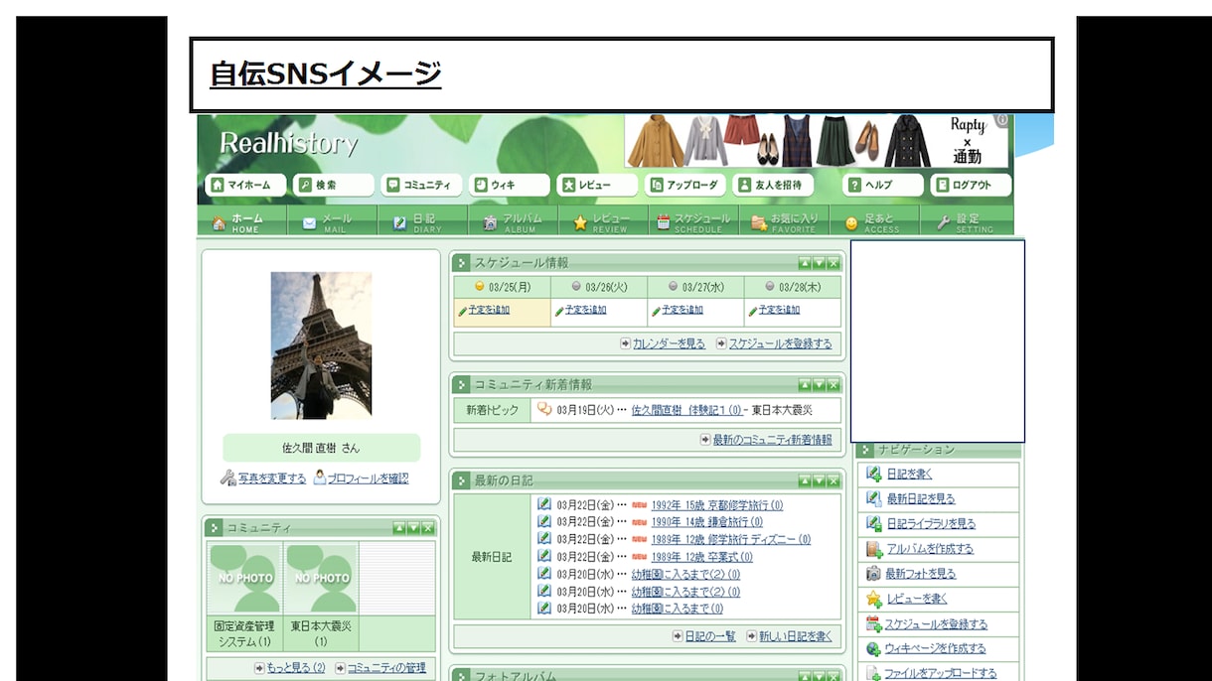1212x681 pixels.
Task: Move the コミュニティ新着情報 panel down
Action: (819, 385)
